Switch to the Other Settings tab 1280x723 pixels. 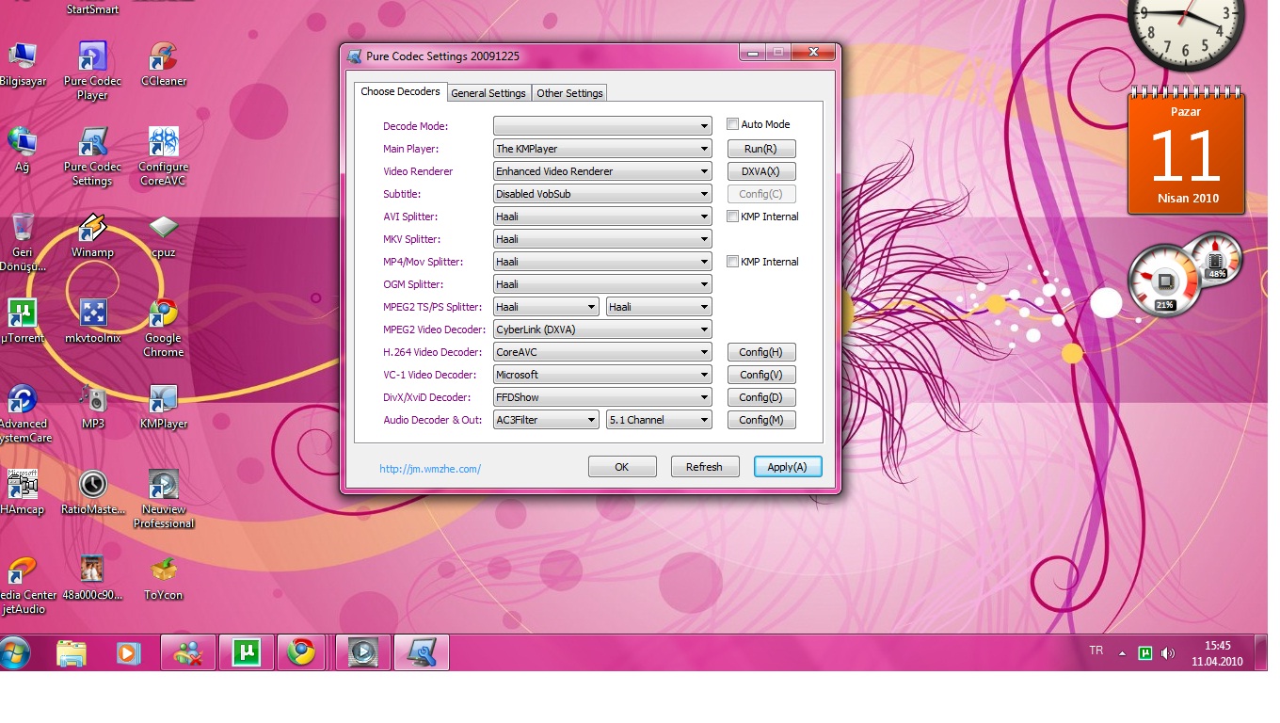(x=569, y=93)
